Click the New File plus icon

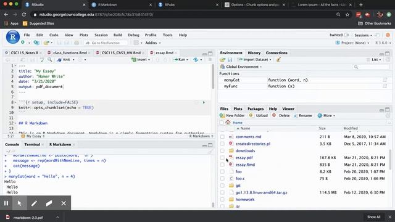coord(23,43)
